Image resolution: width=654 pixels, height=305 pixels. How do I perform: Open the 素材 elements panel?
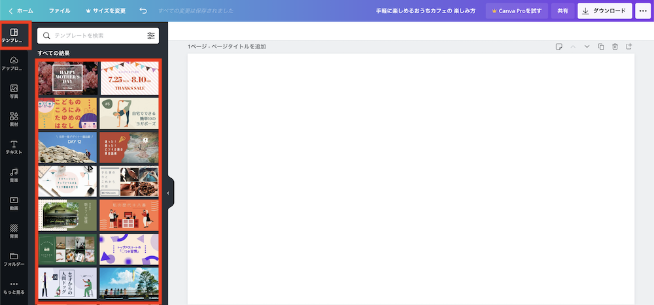point(14,119)
